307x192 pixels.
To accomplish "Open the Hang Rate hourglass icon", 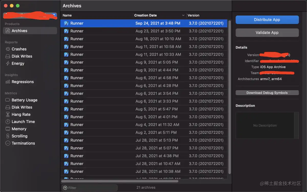I will coord(8,114).
